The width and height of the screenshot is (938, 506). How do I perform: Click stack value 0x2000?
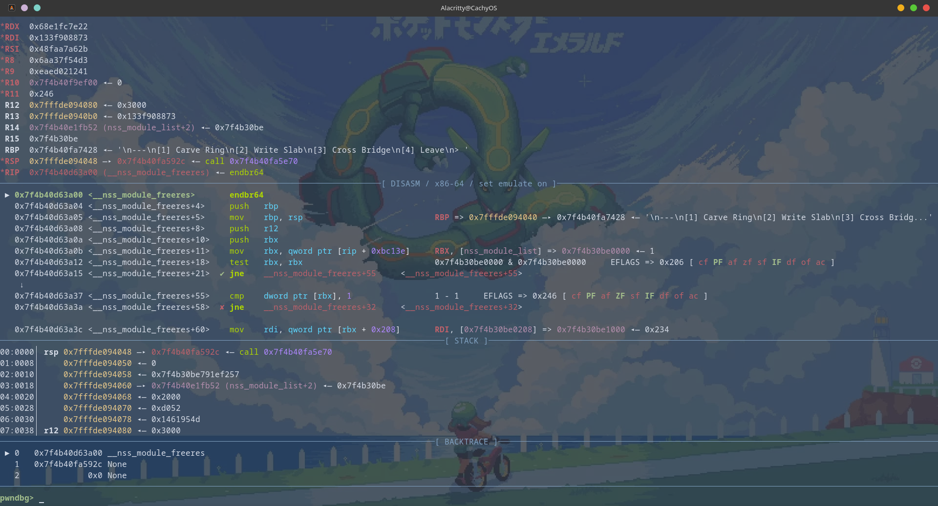[166, 397]
